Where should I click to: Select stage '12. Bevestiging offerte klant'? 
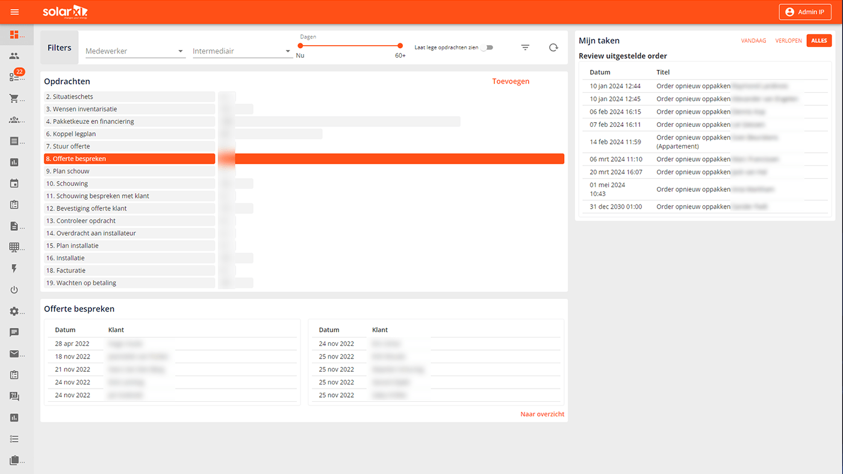(x=129, y=209)
